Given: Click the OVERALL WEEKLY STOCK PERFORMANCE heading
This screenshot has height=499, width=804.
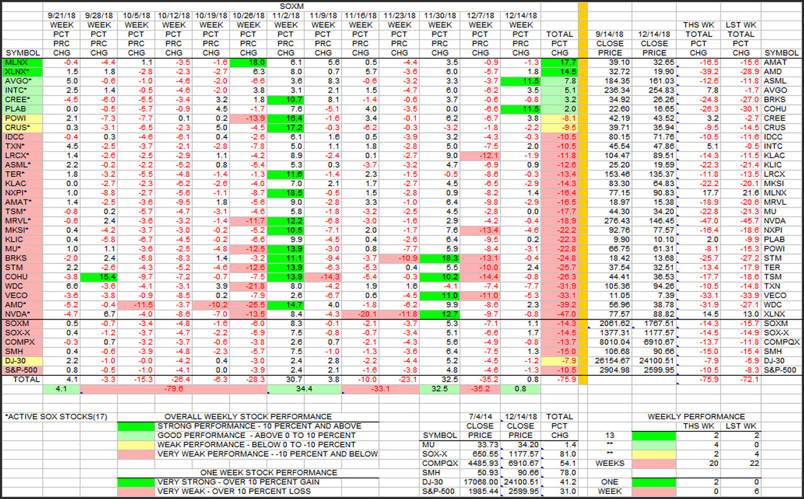Looking at the screenshot, I should pyautogui.click(x=248, y=417).
